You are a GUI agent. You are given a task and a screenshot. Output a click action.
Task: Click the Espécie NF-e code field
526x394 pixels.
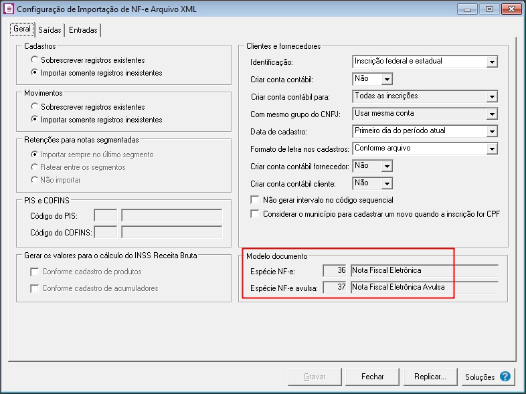335,270
